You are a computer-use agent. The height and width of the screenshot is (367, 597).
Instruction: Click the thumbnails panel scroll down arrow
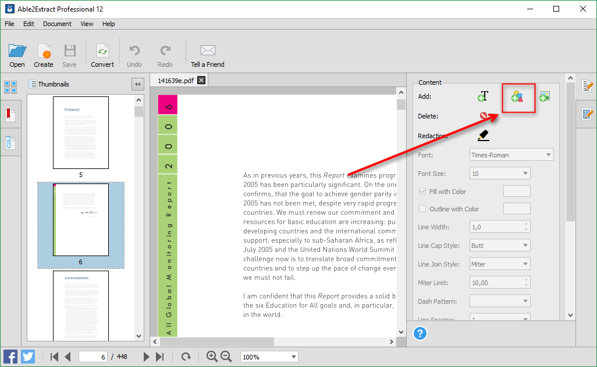tap(138, 336)
